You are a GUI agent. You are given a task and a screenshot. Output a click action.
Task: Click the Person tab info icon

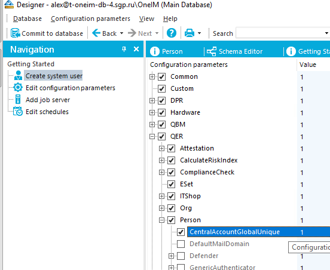(x=155, y=51)
